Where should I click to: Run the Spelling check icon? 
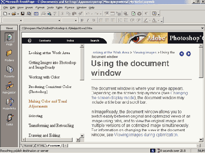(x=55, y=14)
